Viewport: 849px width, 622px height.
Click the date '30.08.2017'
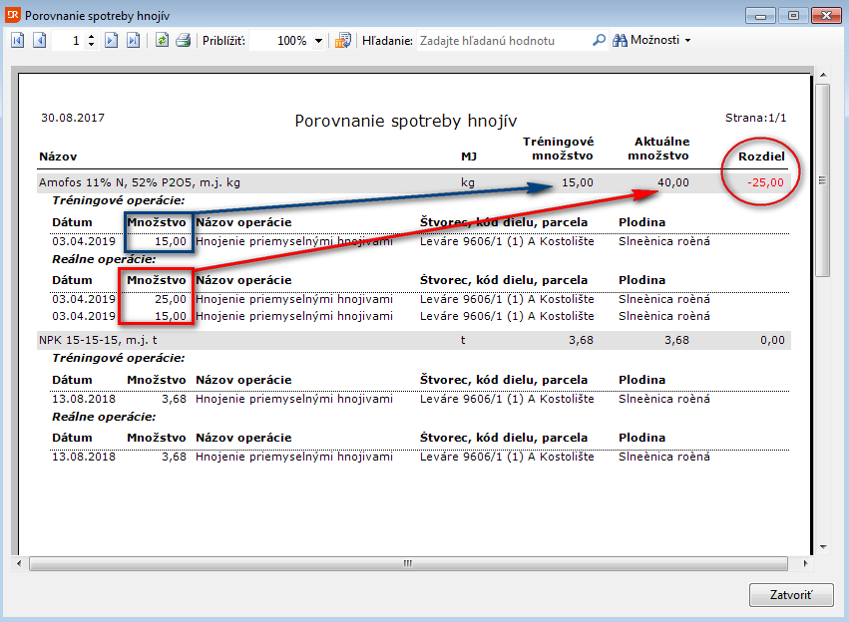(73, 118)
